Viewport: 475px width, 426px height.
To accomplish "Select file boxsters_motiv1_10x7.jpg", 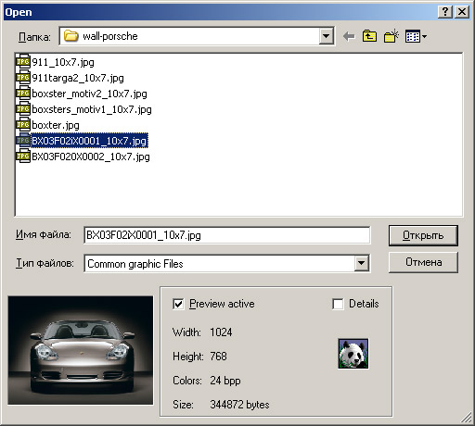I will tap(92, 109).
